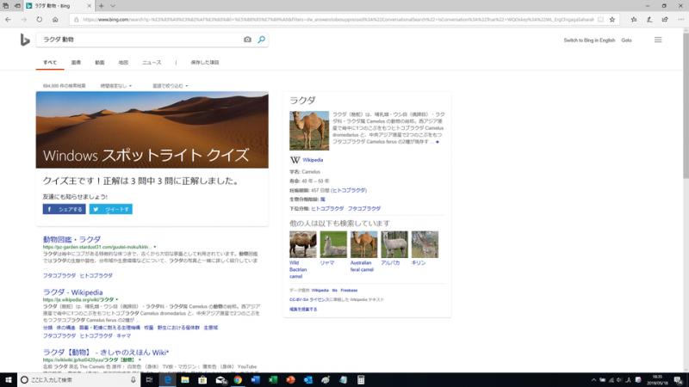Image resolution: width=689 pixels, height=387 pixels.
Task: Click the forward navigation arrow
Action: 24,19
